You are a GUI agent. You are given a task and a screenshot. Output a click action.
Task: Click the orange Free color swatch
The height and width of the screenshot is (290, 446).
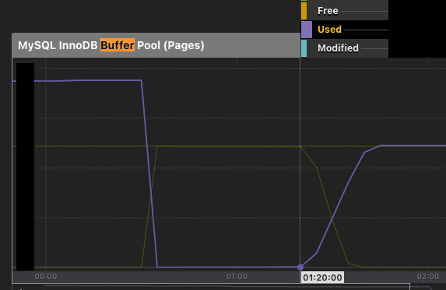tap(304, 11)
